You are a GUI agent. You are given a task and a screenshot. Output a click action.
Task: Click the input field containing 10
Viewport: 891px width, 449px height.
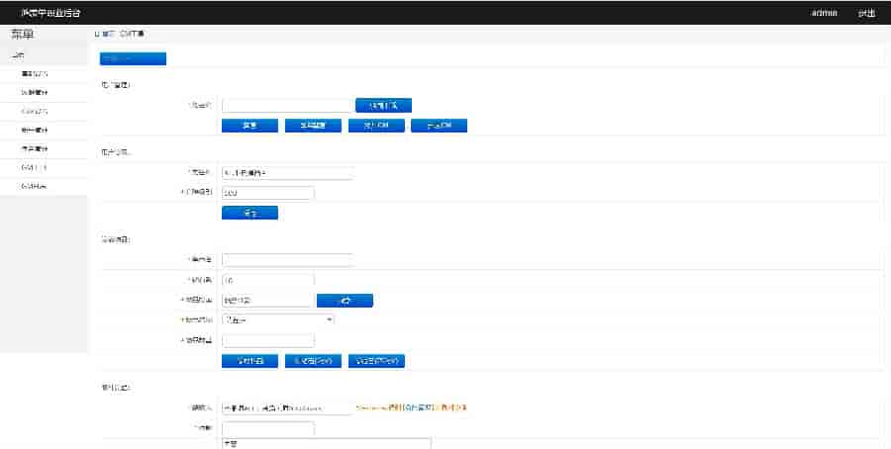[x=268, y=280]
